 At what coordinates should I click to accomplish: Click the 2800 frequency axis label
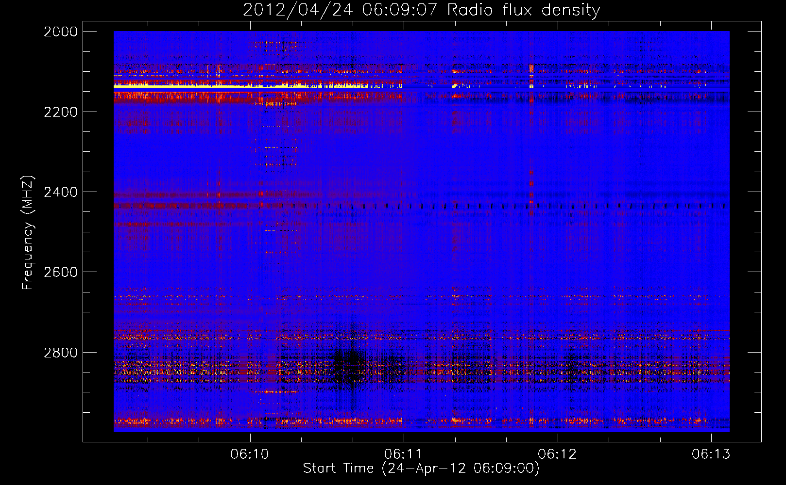point(61,353)
